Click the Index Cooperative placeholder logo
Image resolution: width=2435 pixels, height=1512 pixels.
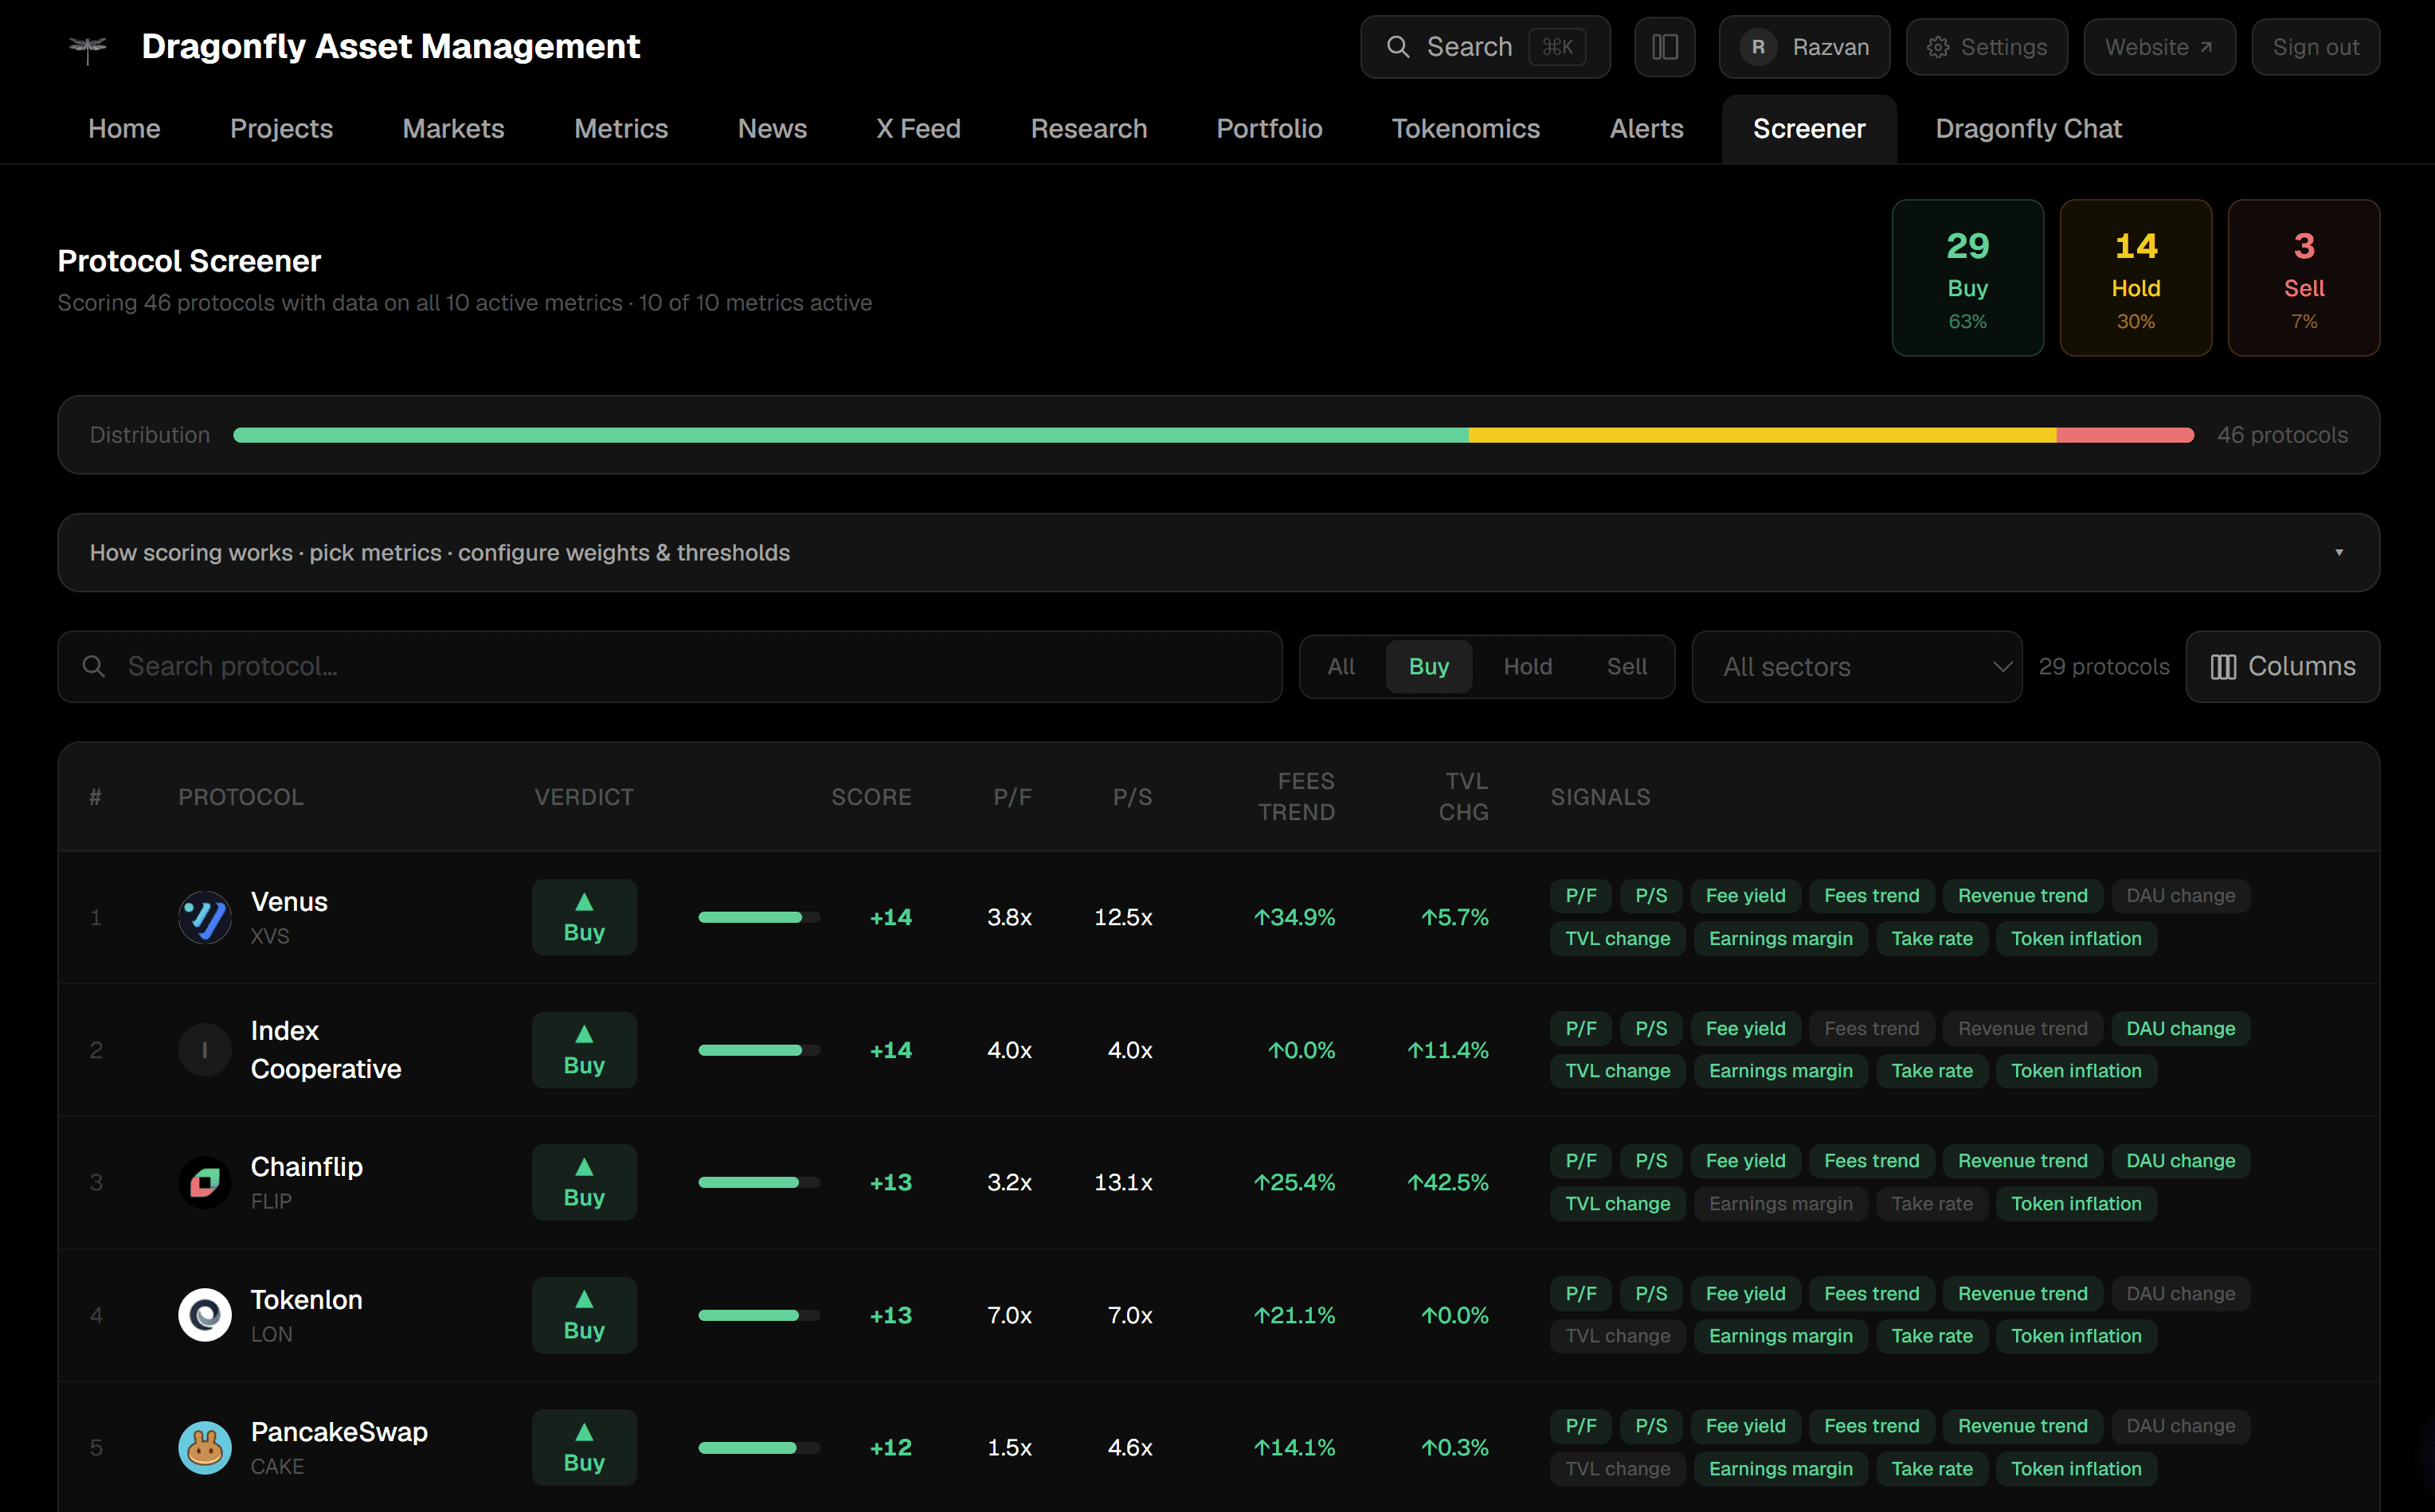click(x=205, y=1050)
